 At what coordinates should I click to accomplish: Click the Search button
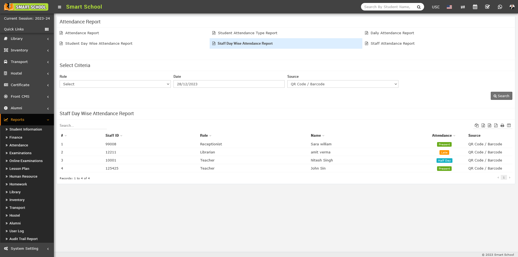[501, 96]
